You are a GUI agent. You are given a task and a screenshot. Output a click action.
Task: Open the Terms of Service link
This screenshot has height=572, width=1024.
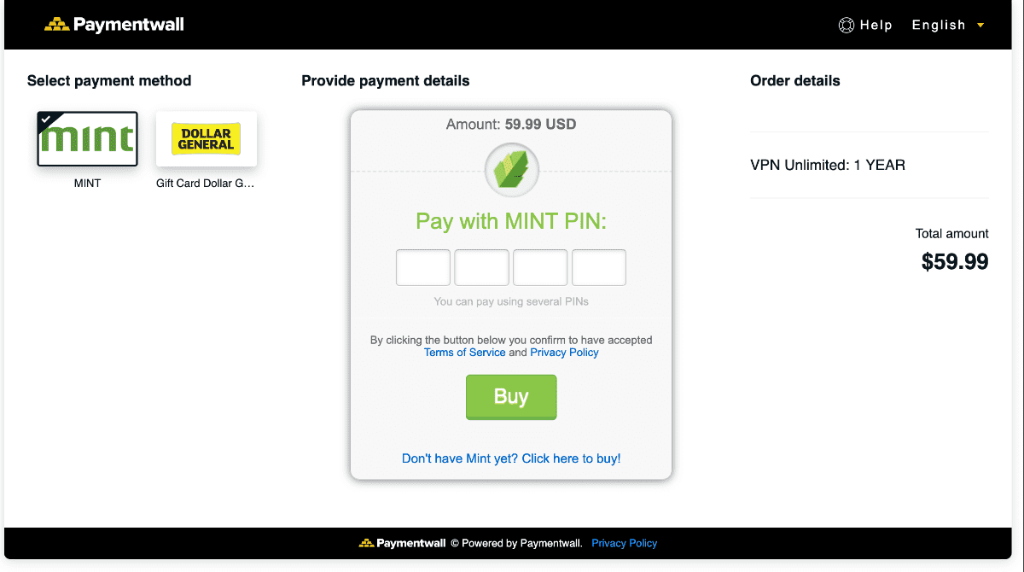pyautogui.click(x=465, y=353)
